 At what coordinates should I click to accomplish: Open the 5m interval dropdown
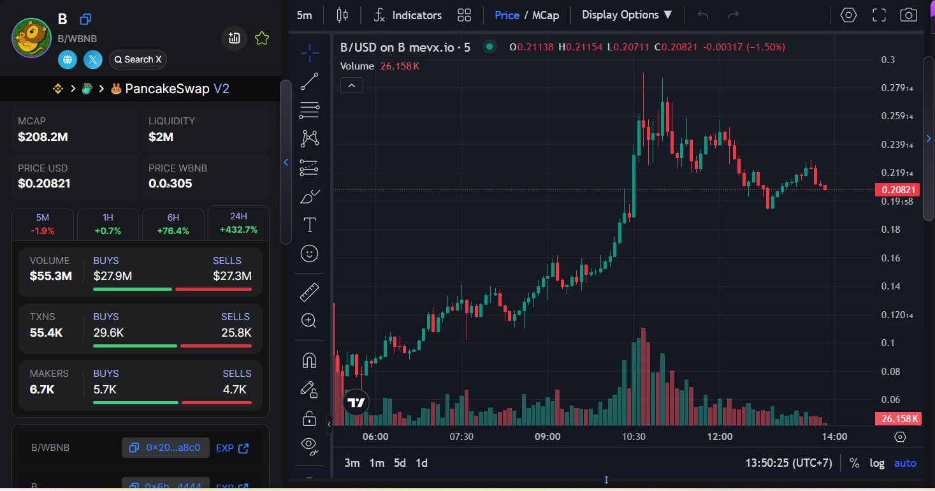point(305,15)
